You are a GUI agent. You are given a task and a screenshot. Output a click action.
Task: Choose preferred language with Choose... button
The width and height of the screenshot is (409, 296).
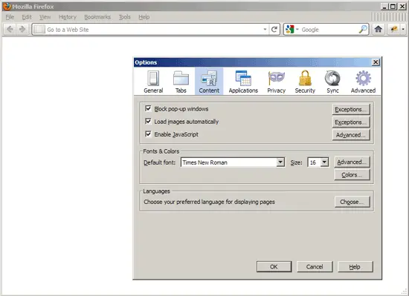352,202
